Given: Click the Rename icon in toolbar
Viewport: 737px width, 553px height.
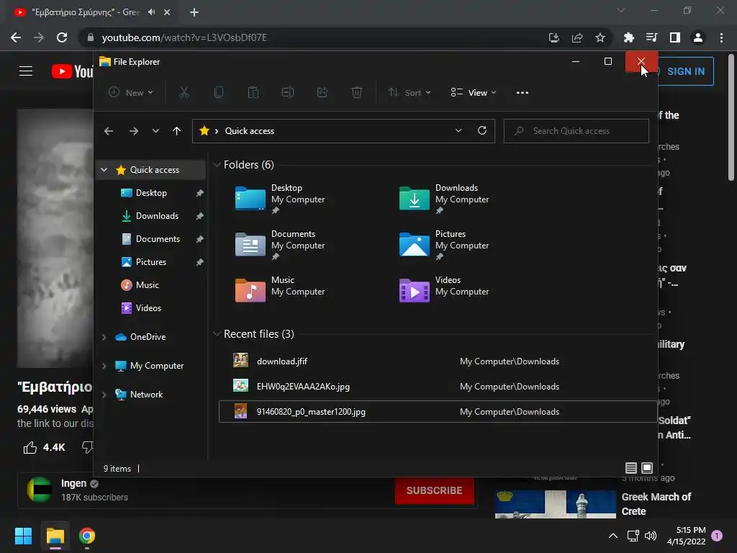Looking at the screenshot, I should 288,93.
